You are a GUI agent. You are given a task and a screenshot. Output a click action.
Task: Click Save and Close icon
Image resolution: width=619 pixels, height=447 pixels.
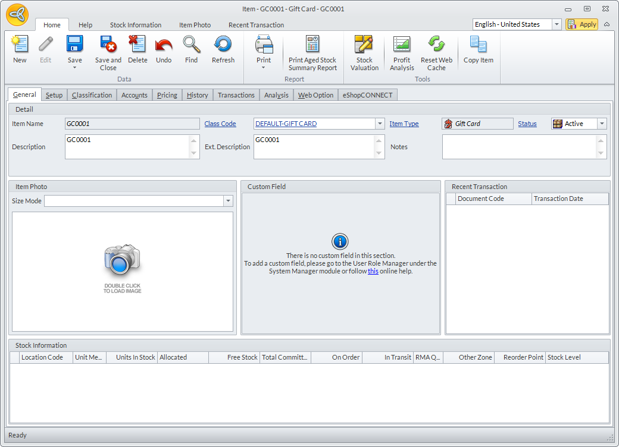coord(108,45)
